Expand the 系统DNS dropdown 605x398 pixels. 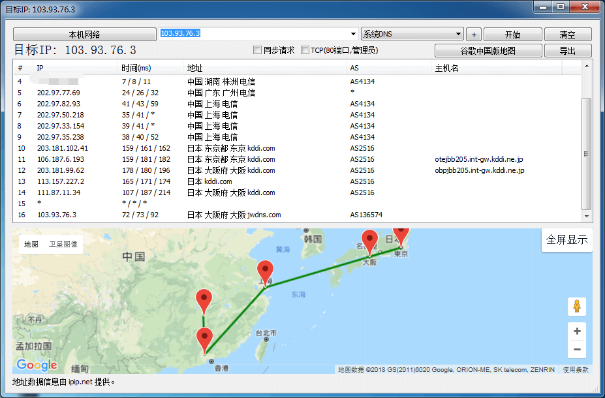click(459, 34)
